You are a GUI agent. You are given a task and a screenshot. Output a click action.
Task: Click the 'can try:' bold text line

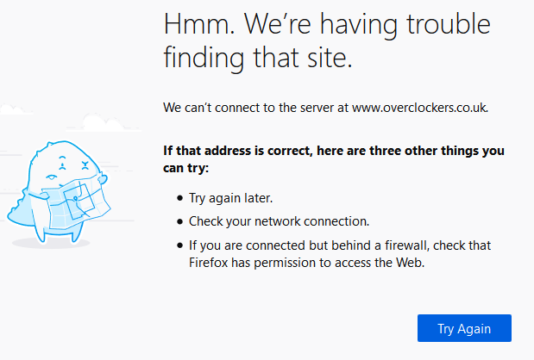tap(185, 168)
